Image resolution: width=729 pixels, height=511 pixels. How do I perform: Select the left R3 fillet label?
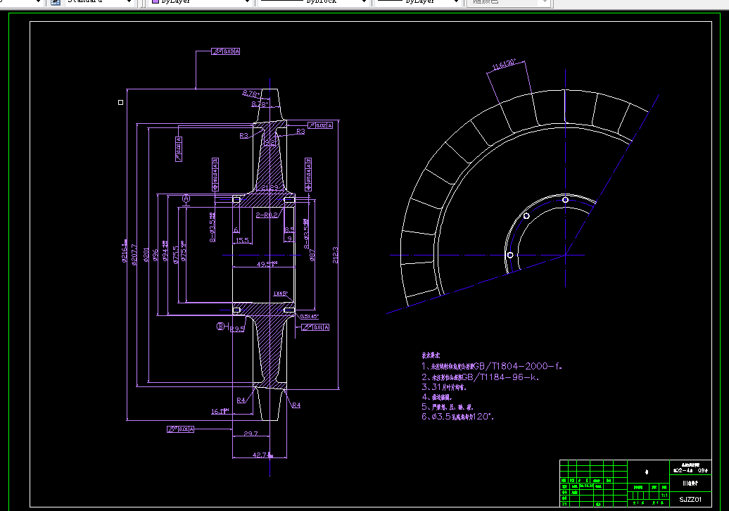[x=244, y=136]
